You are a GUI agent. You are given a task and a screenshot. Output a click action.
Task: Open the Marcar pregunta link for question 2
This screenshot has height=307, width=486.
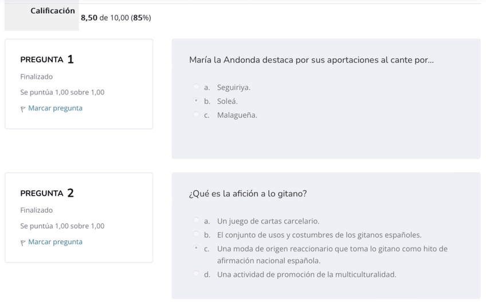point(55,242)
